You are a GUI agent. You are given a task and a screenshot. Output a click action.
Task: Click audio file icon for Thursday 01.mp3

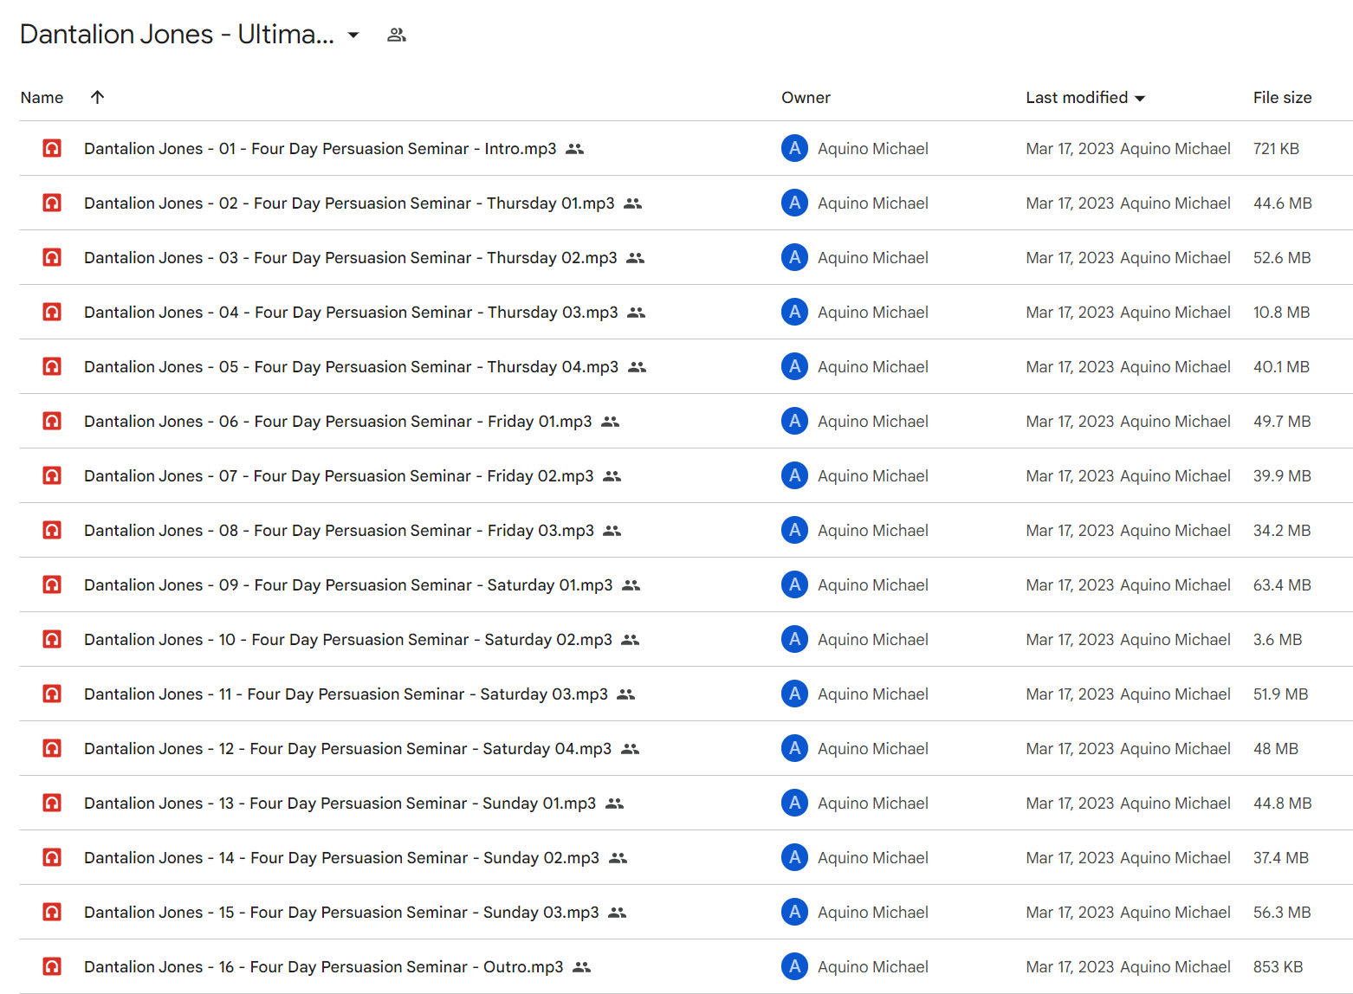pos(52,203)
